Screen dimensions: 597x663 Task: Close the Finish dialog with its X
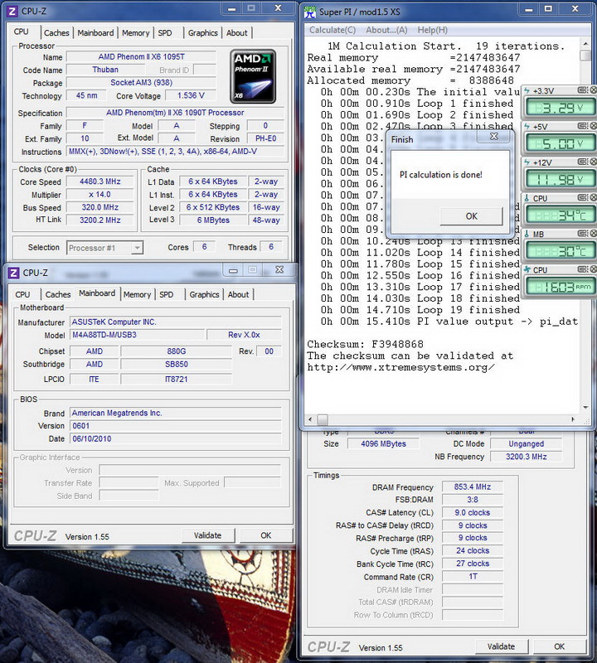(493, 136)
